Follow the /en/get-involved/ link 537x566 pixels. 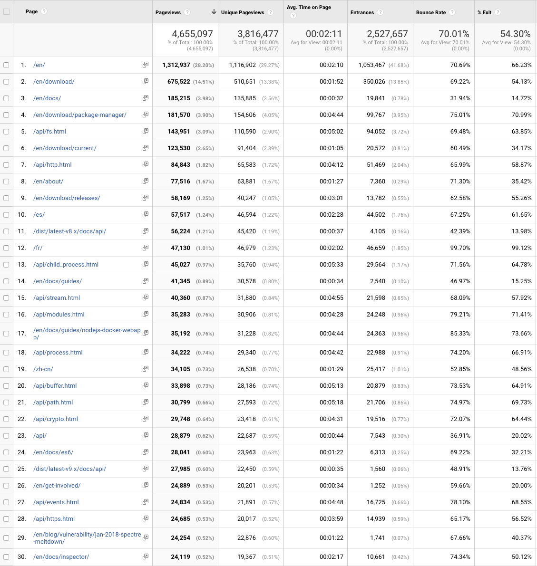[x=57, y=486]
